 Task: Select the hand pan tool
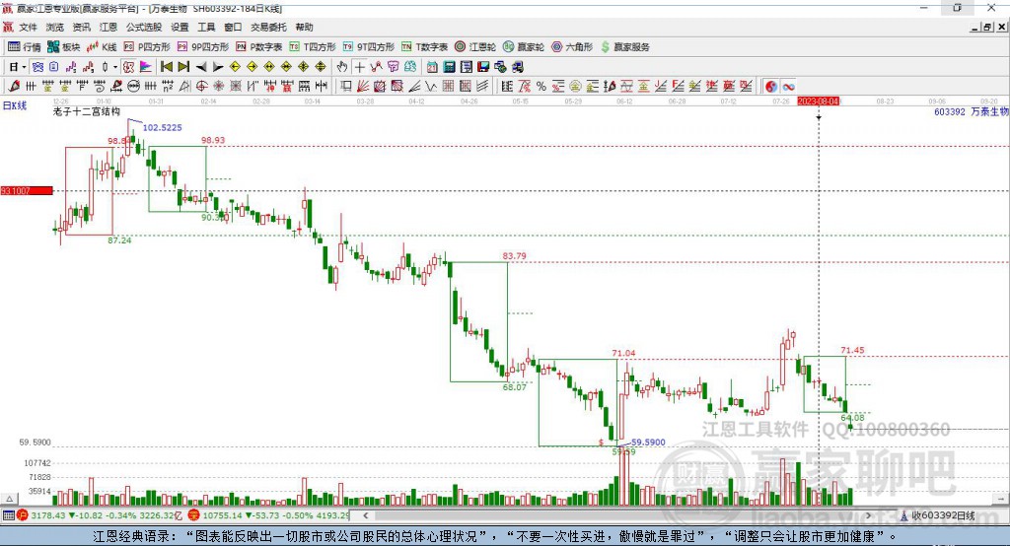tap(342, 66)
